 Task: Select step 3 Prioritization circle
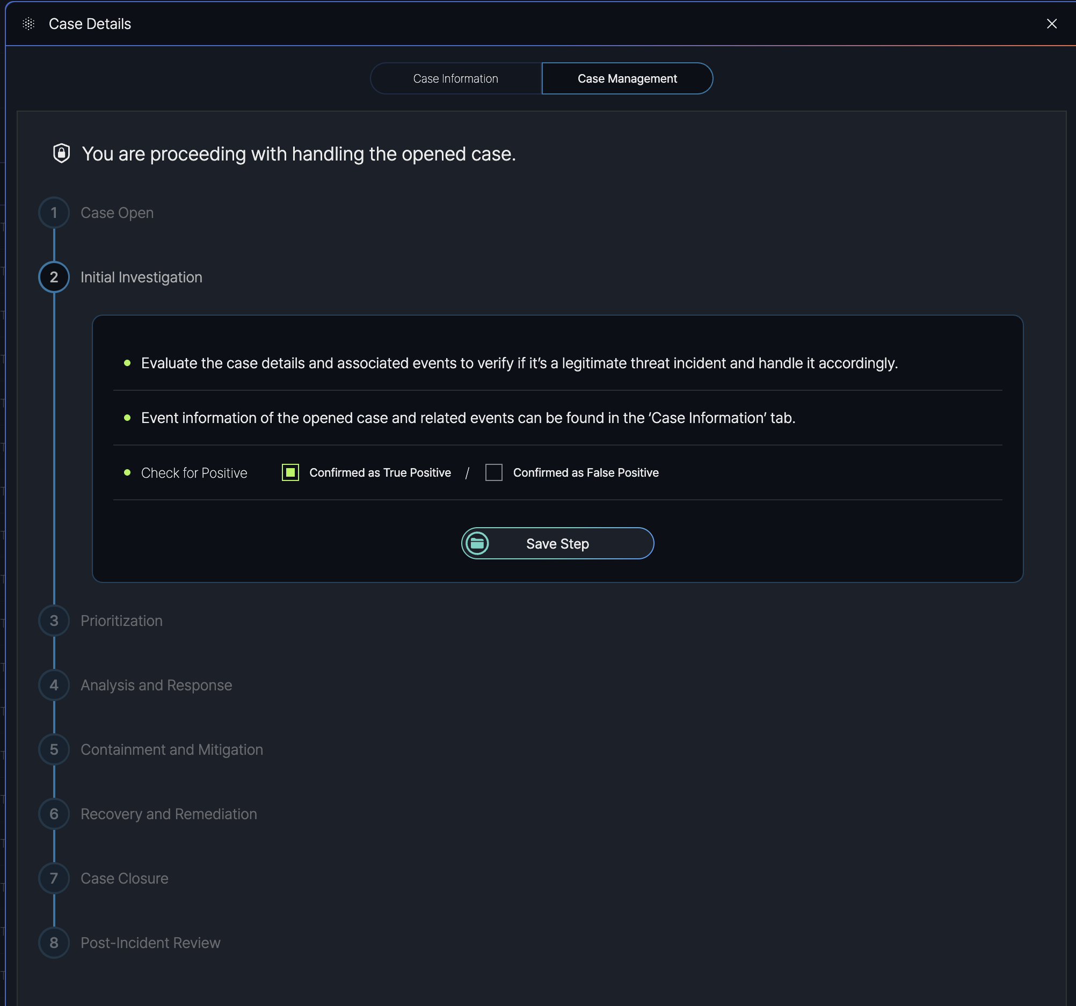pos(54,621)
